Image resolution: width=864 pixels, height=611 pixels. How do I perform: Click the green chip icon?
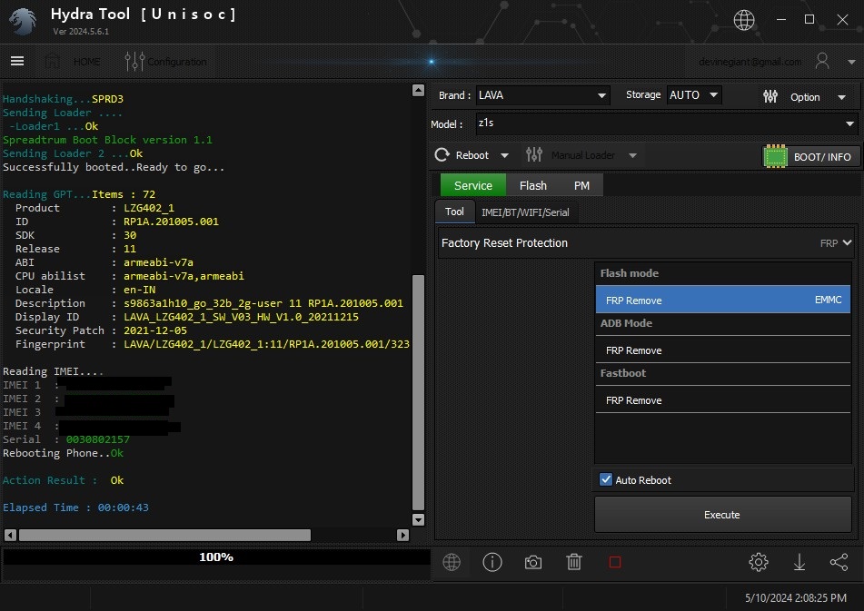[775, 157]
